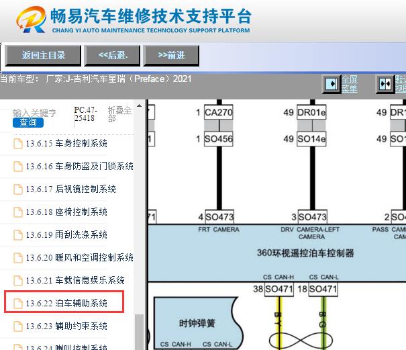Click DRV CAMERA-LEFT CAMERA pin label
406x350 pixels.
pyautogui.click(x=310, y=233)
